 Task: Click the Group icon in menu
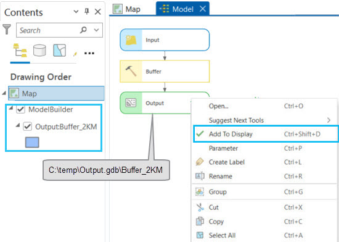200,192
